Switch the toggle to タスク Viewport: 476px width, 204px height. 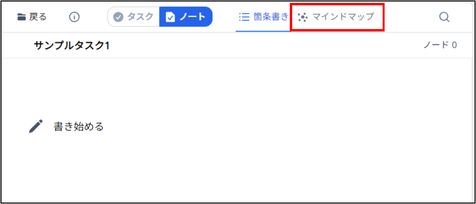tap(134, 17)
